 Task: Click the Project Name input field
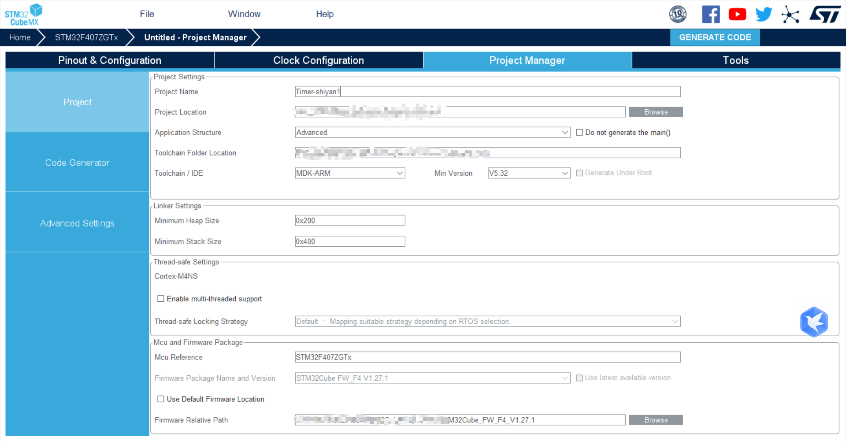pos(488,92)
